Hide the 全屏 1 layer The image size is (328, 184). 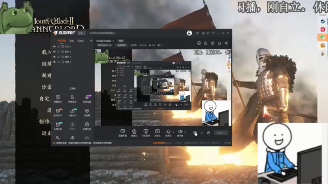pos(55,62)
